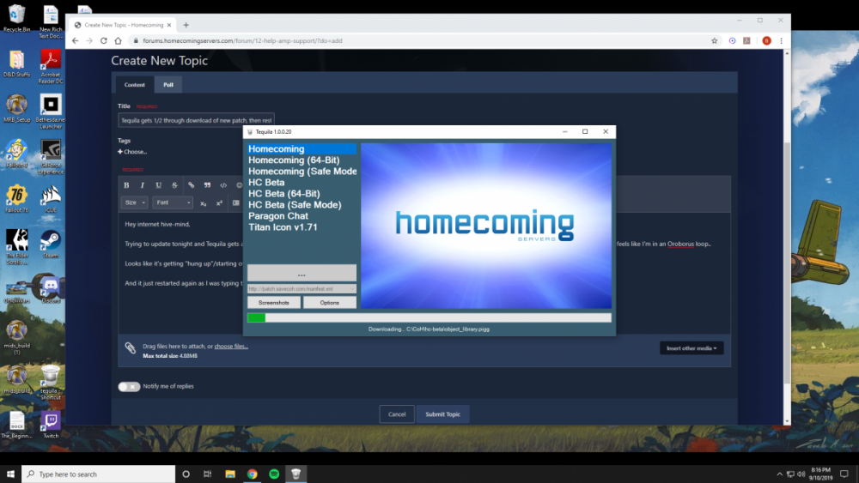Click the disabled play button in Tequila

(302, 273)
